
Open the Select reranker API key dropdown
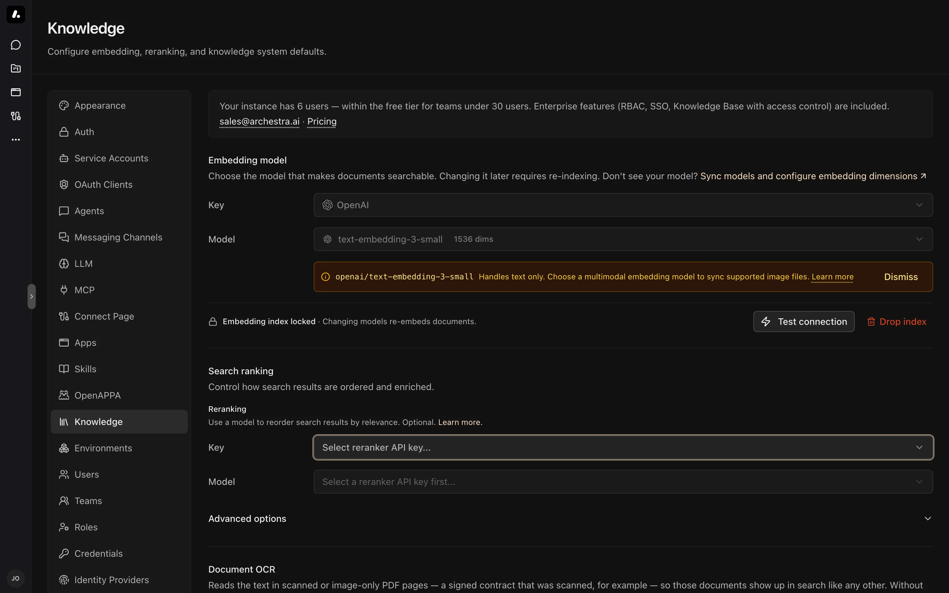(x=623, y=447)
